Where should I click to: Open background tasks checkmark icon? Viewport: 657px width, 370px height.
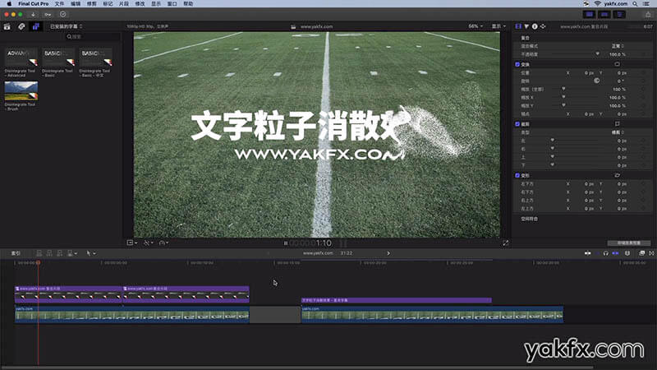coord(63,14)
